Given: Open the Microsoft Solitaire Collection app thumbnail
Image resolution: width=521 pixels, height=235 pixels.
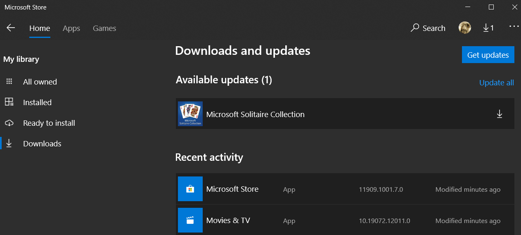Looking at the screenshot, I should tap(190, 114).
